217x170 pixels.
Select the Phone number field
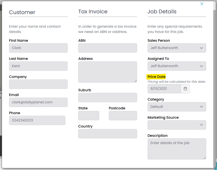pyautogui.click(x=37, y=120)
